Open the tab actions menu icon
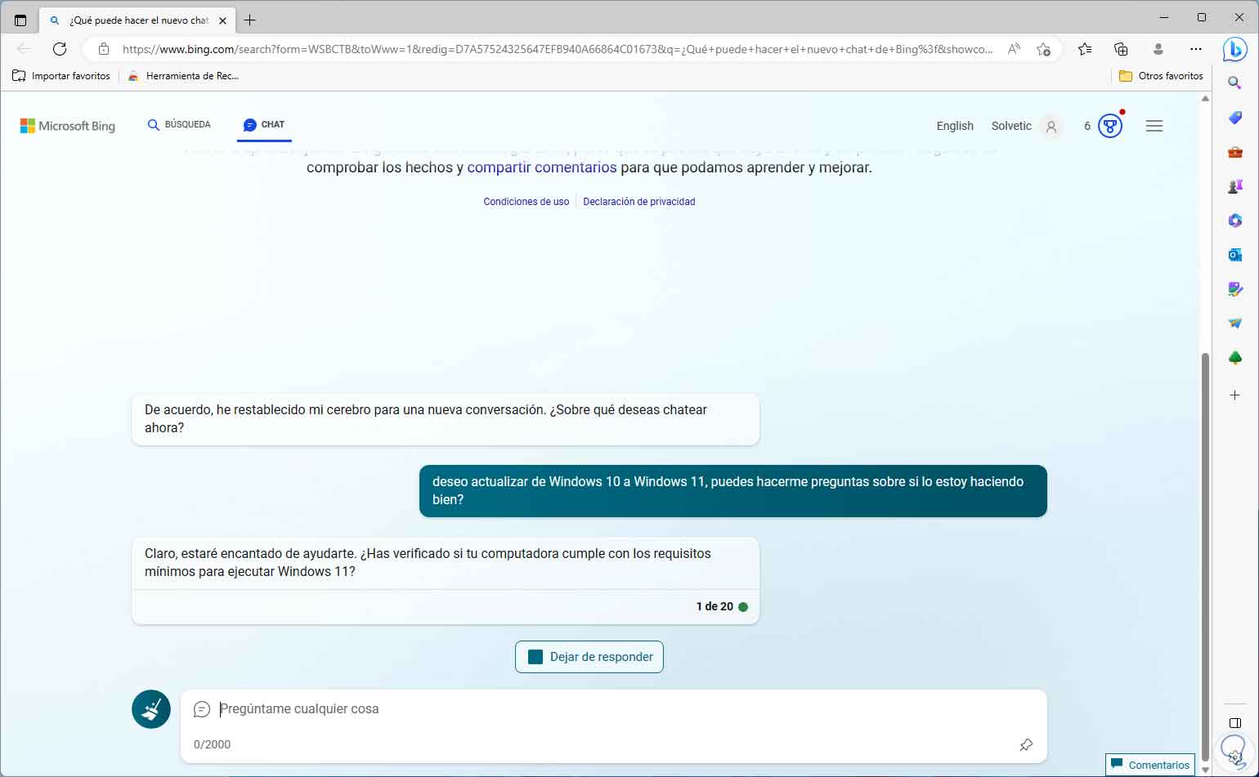The width and height of the screenshot is (1259, 777). click(20, 20)
